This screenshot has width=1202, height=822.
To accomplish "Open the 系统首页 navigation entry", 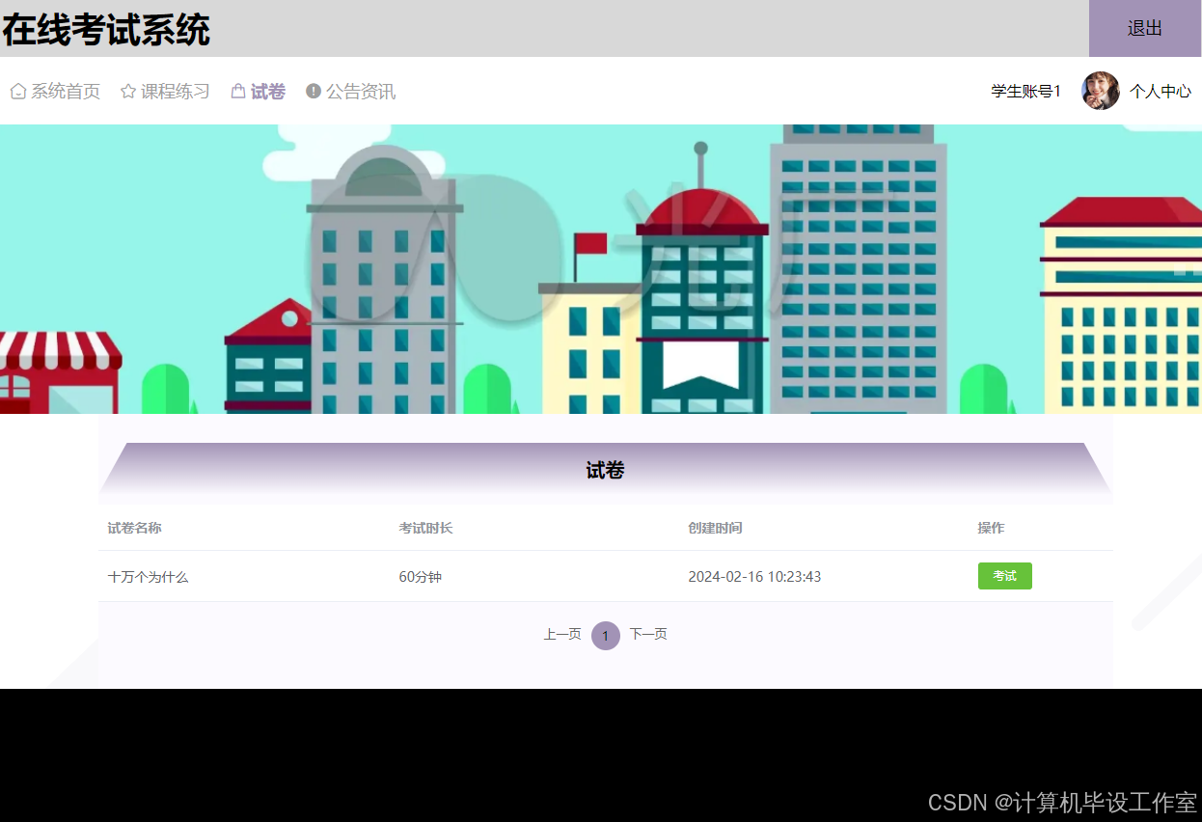I will tap(64, 91).
